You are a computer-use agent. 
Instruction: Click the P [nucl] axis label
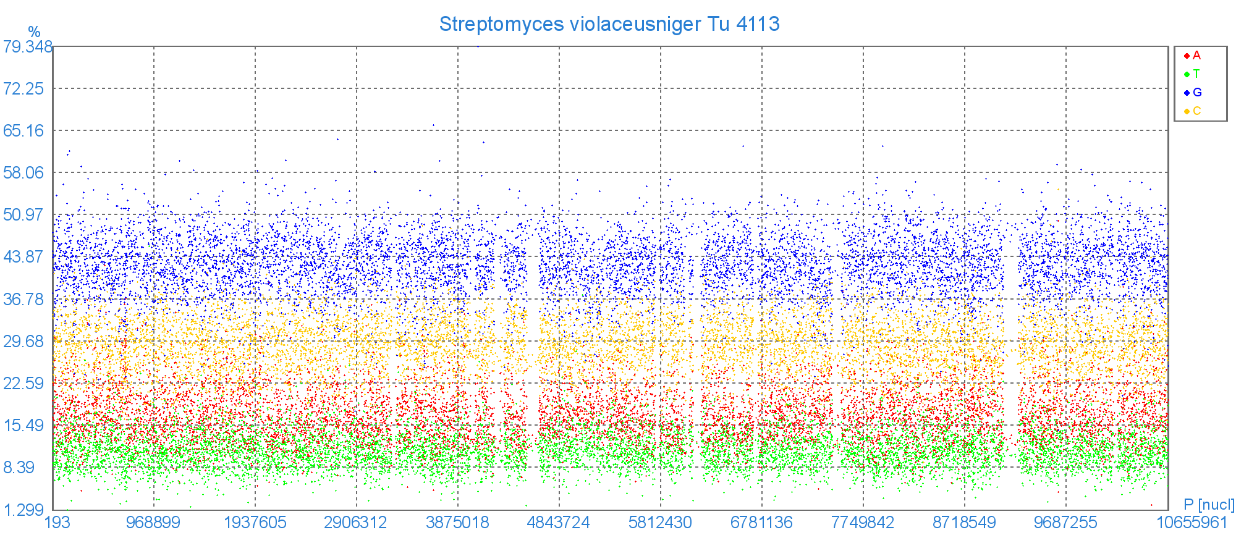pos(1209,505)
